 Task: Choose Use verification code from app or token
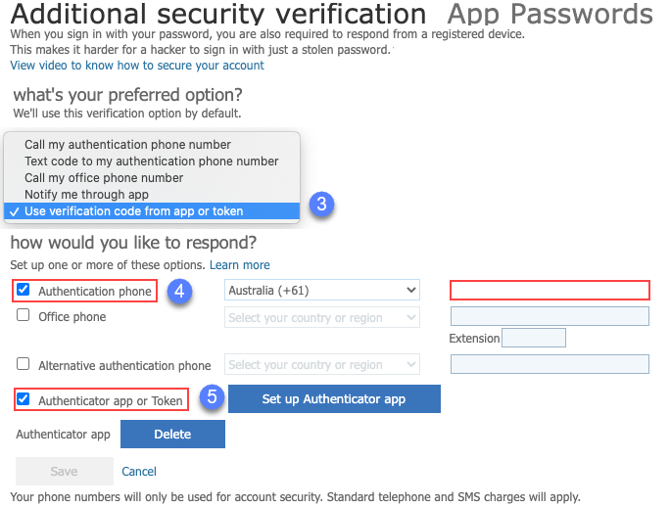pos(133,211)
